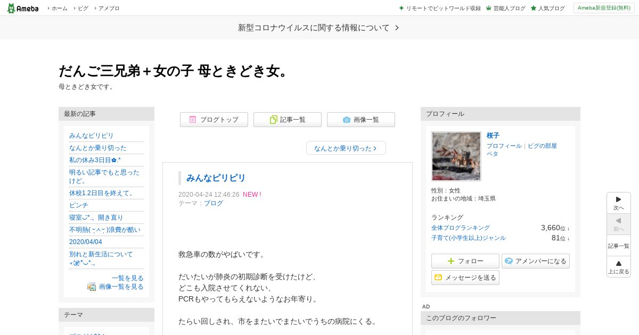Click profile photo thumbnail of 桜子
Image resolution: width=639 pixels, height=335 pixels.
coord(456,156)
